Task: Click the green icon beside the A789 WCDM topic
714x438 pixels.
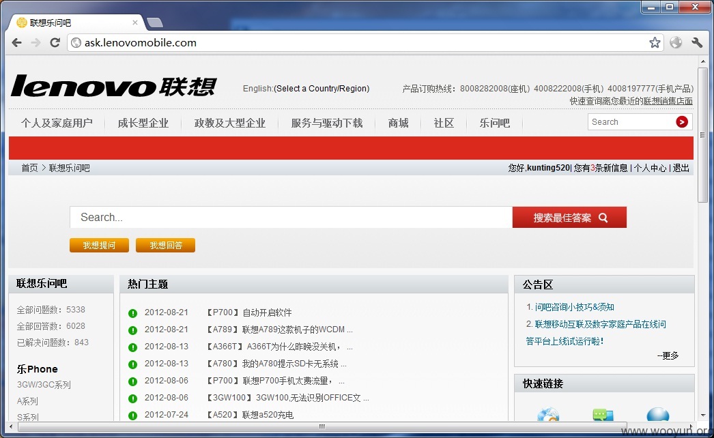Action: tap(132, 330)
